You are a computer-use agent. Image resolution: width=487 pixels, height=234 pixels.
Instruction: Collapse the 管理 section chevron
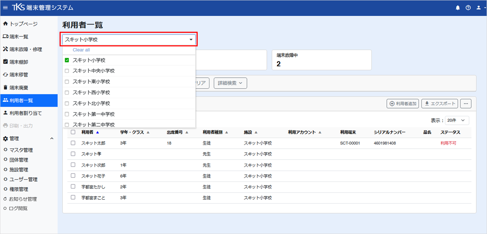click(51, 138)
